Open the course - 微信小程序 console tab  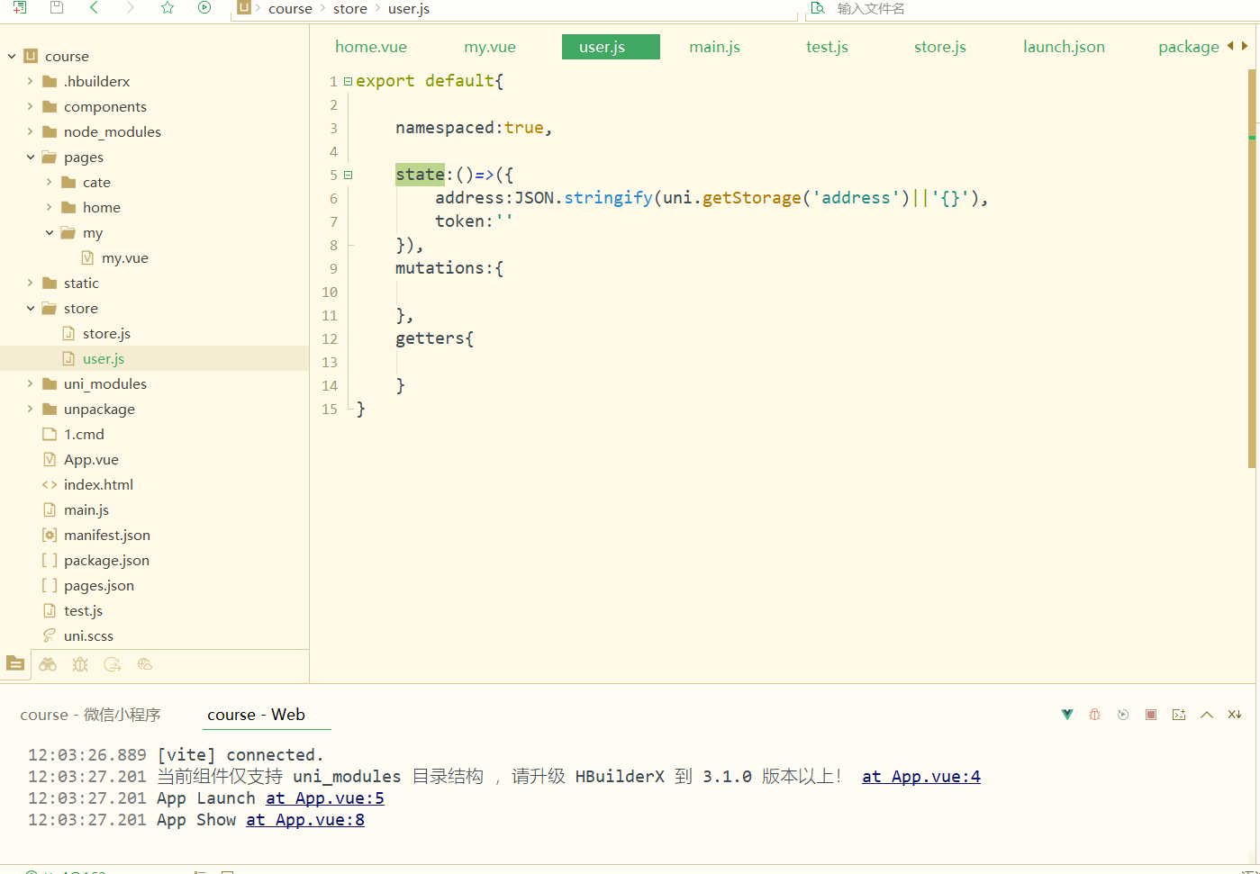[x=90, y=715]
